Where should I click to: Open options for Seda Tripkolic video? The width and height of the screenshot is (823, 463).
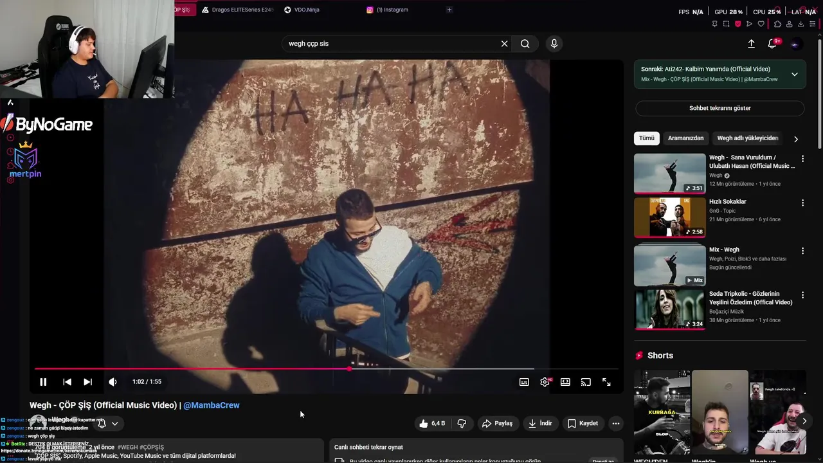[x=802, y=295]
